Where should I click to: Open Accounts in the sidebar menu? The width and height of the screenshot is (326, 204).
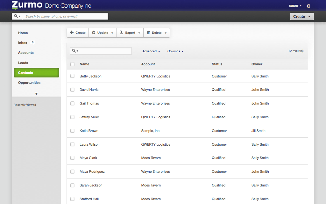pyautogui.click(x=26, y=53)
